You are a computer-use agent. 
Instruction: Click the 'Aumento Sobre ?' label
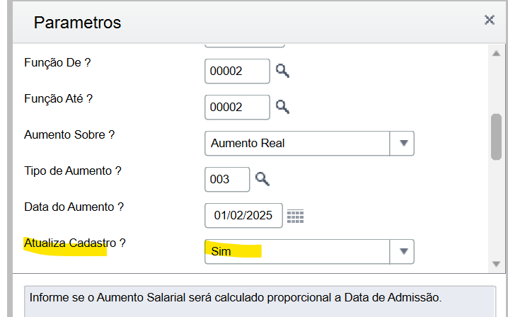coord(69,134)
